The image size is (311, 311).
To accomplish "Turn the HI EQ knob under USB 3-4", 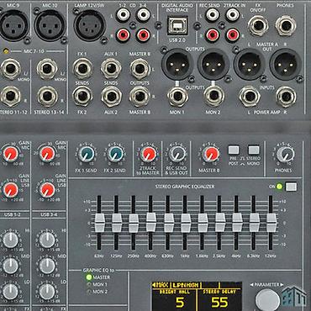I will (x=47, y=240).
